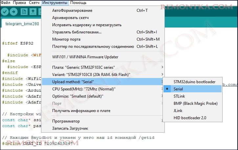Open Монитор порта menu entry
Image resolution: width=238 pixels, height=150 pixels.
(x=66, y=39)
